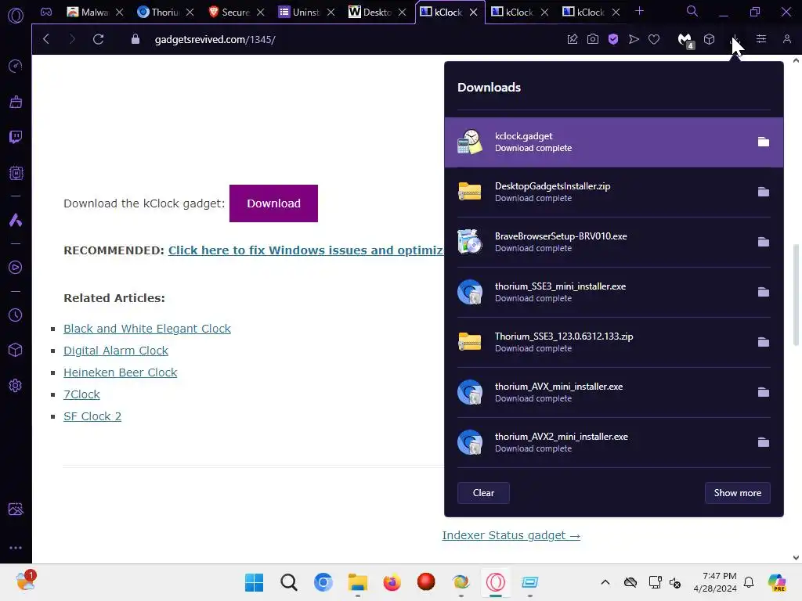802x601 pixels.
Task: Open History clock icon in sidebar
Action: coord(16,315)
